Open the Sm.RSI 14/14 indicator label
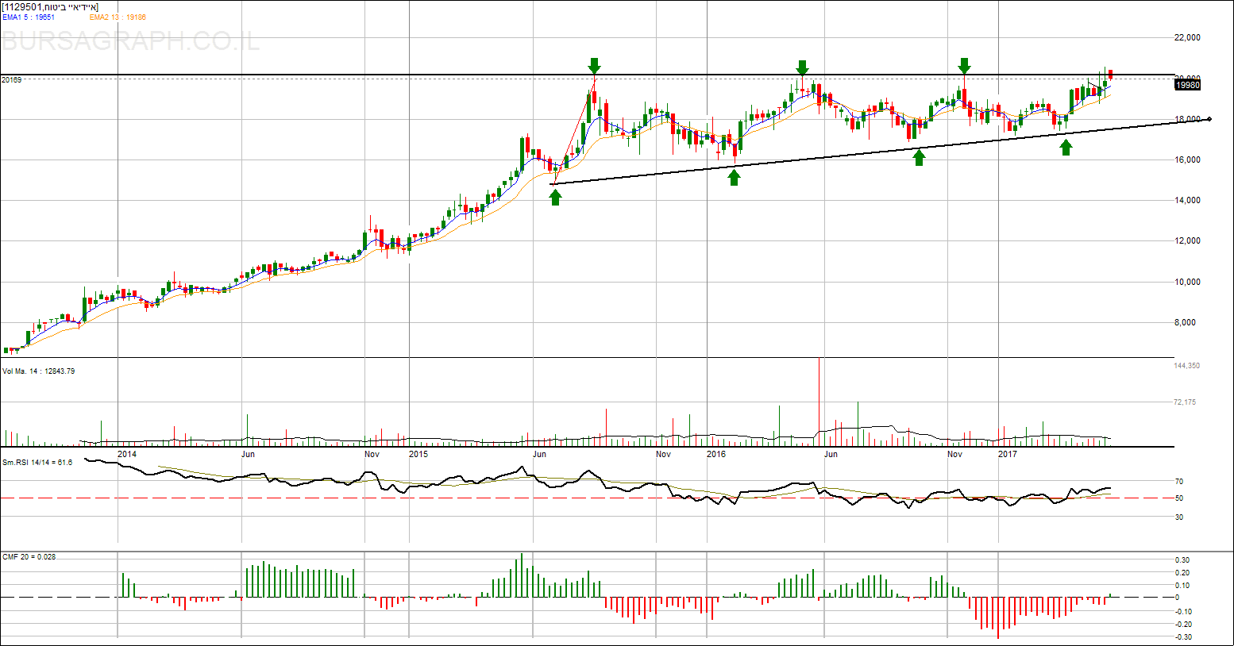1234x646 pixels. [x=37, y=462]
